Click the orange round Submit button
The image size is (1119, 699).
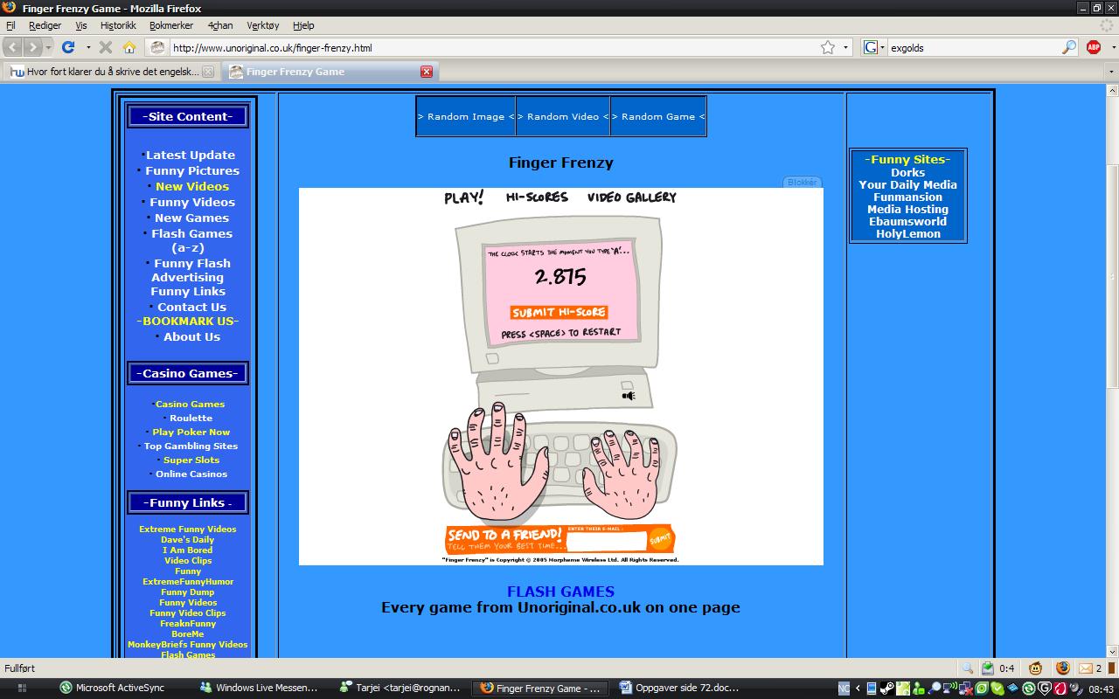(x=661, y=538)
